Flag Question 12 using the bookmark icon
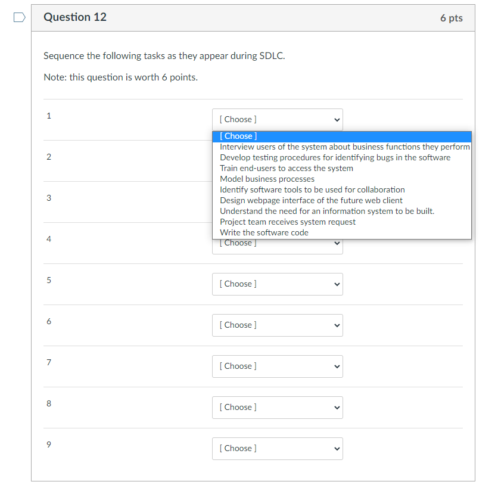498x491 pixels. pos(18,17)
